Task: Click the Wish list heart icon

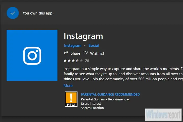Action: tap(86, 53)
